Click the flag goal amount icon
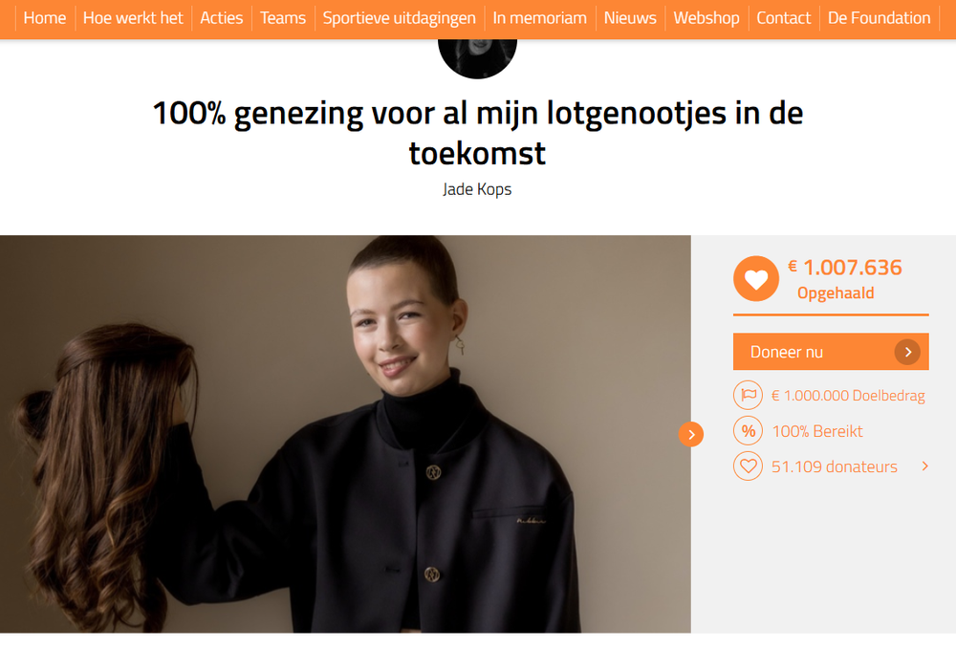This screenshot has width=956, height=650. tap(749, 395)
